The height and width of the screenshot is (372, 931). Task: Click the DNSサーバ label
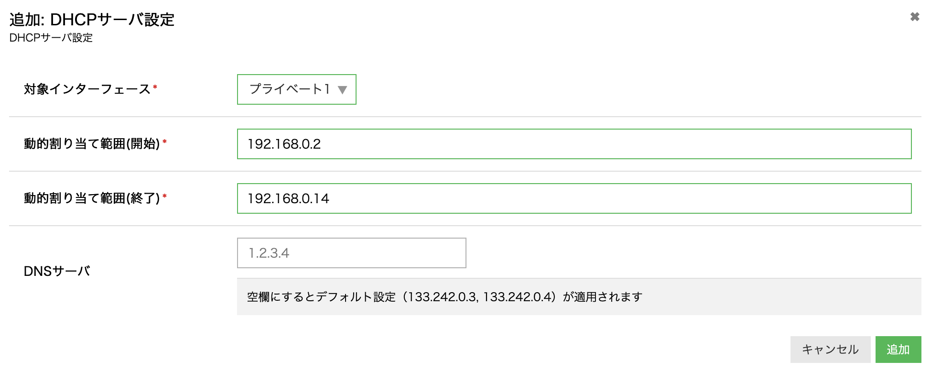[57, 271]
